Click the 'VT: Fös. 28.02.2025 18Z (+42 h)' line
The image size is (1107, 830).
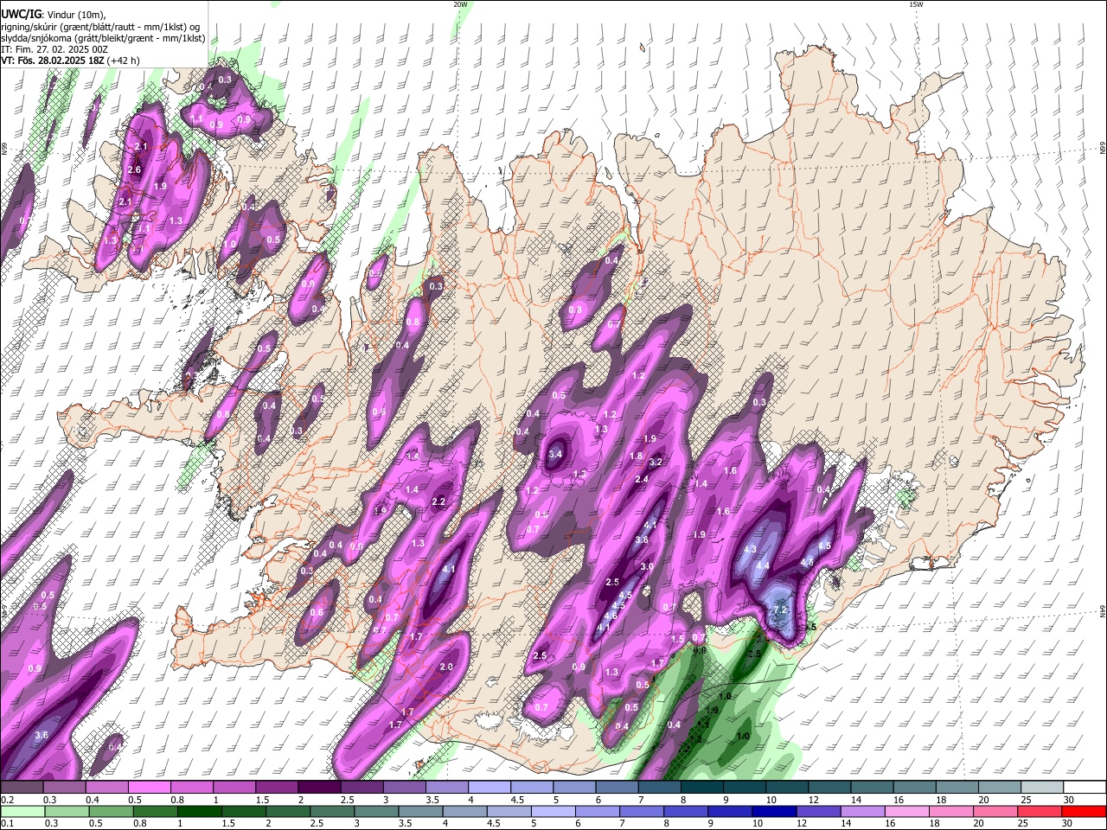pos(70,61)
